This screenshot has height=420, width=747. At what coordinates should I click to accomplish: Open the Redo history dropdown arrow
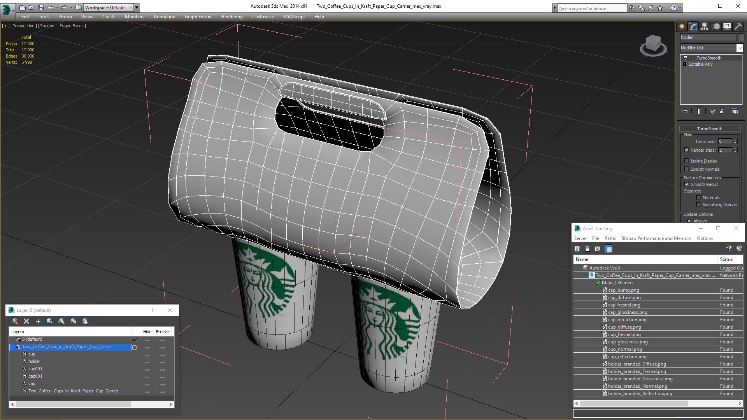point(71,7)
